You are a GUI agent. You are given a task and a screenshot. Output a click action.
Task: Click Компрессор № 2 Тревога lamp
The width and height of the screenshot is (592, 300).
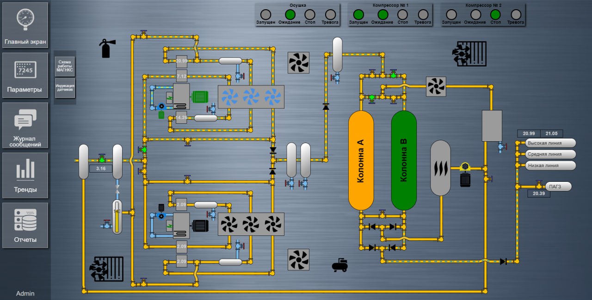pyautogui.click(x=516, y=14)
